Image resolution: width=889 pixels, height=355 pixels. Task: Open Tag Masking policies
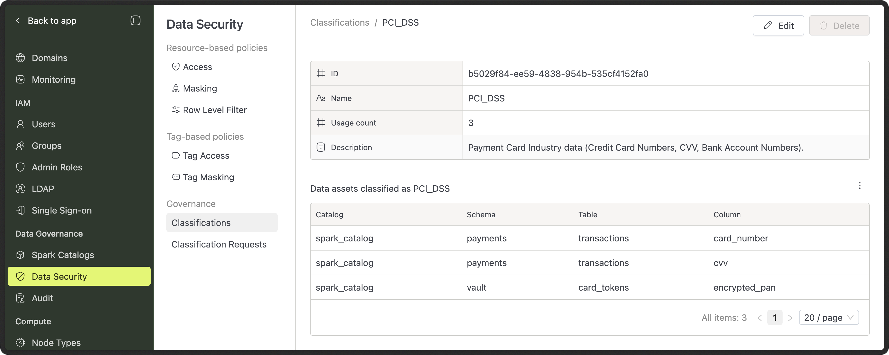click(x=208, y=177)
